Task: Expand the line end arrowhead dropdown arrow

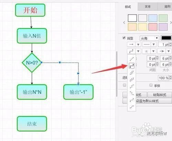Action: [x=169, y=51]
